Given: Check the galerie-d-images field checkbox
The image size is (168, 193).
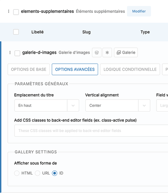Looking at the screenshot, I should tap(17, 53).
